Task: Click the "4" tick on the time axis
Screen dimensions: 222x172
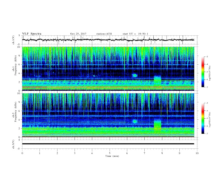Action: [92, 153]
